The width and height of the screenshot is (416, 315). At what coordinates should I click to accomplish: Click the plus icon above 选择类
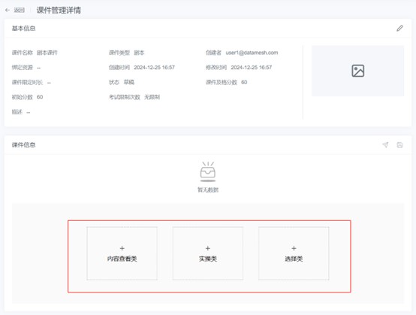click(x=294, y=248)
